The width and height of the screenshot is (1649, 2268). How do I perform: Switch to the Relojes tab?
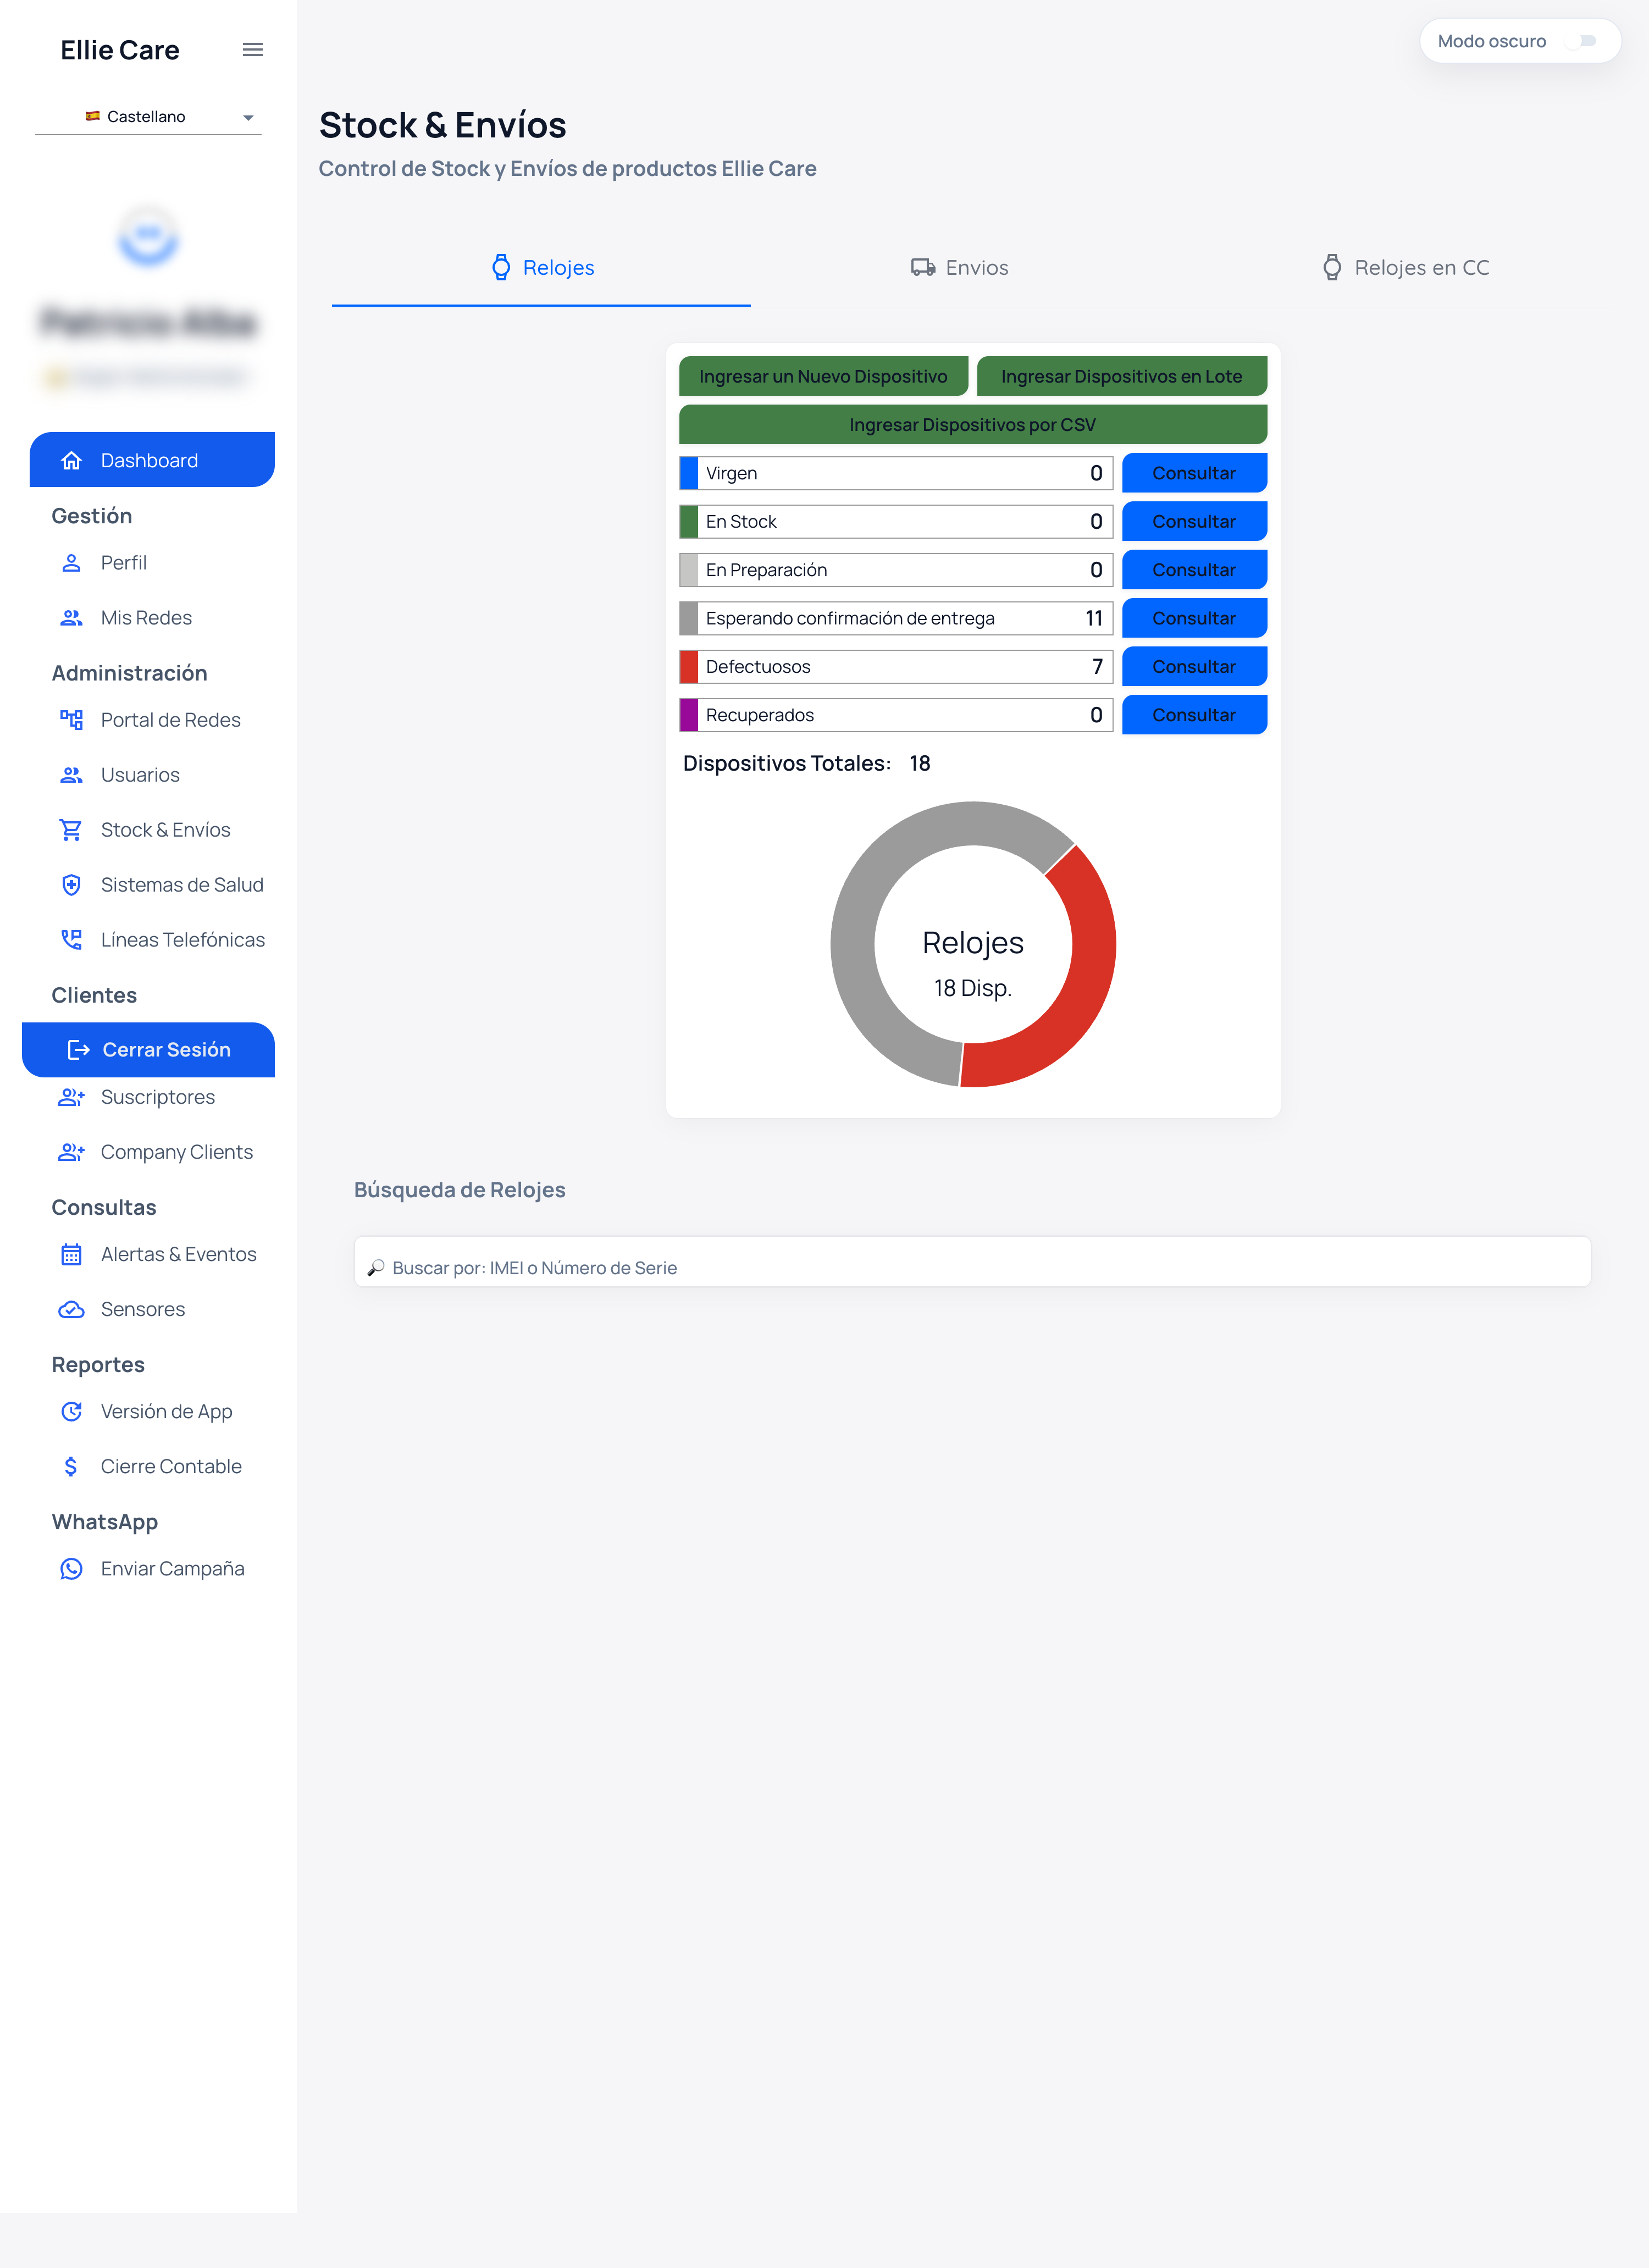pyautogui.click(x=541, y=268)
